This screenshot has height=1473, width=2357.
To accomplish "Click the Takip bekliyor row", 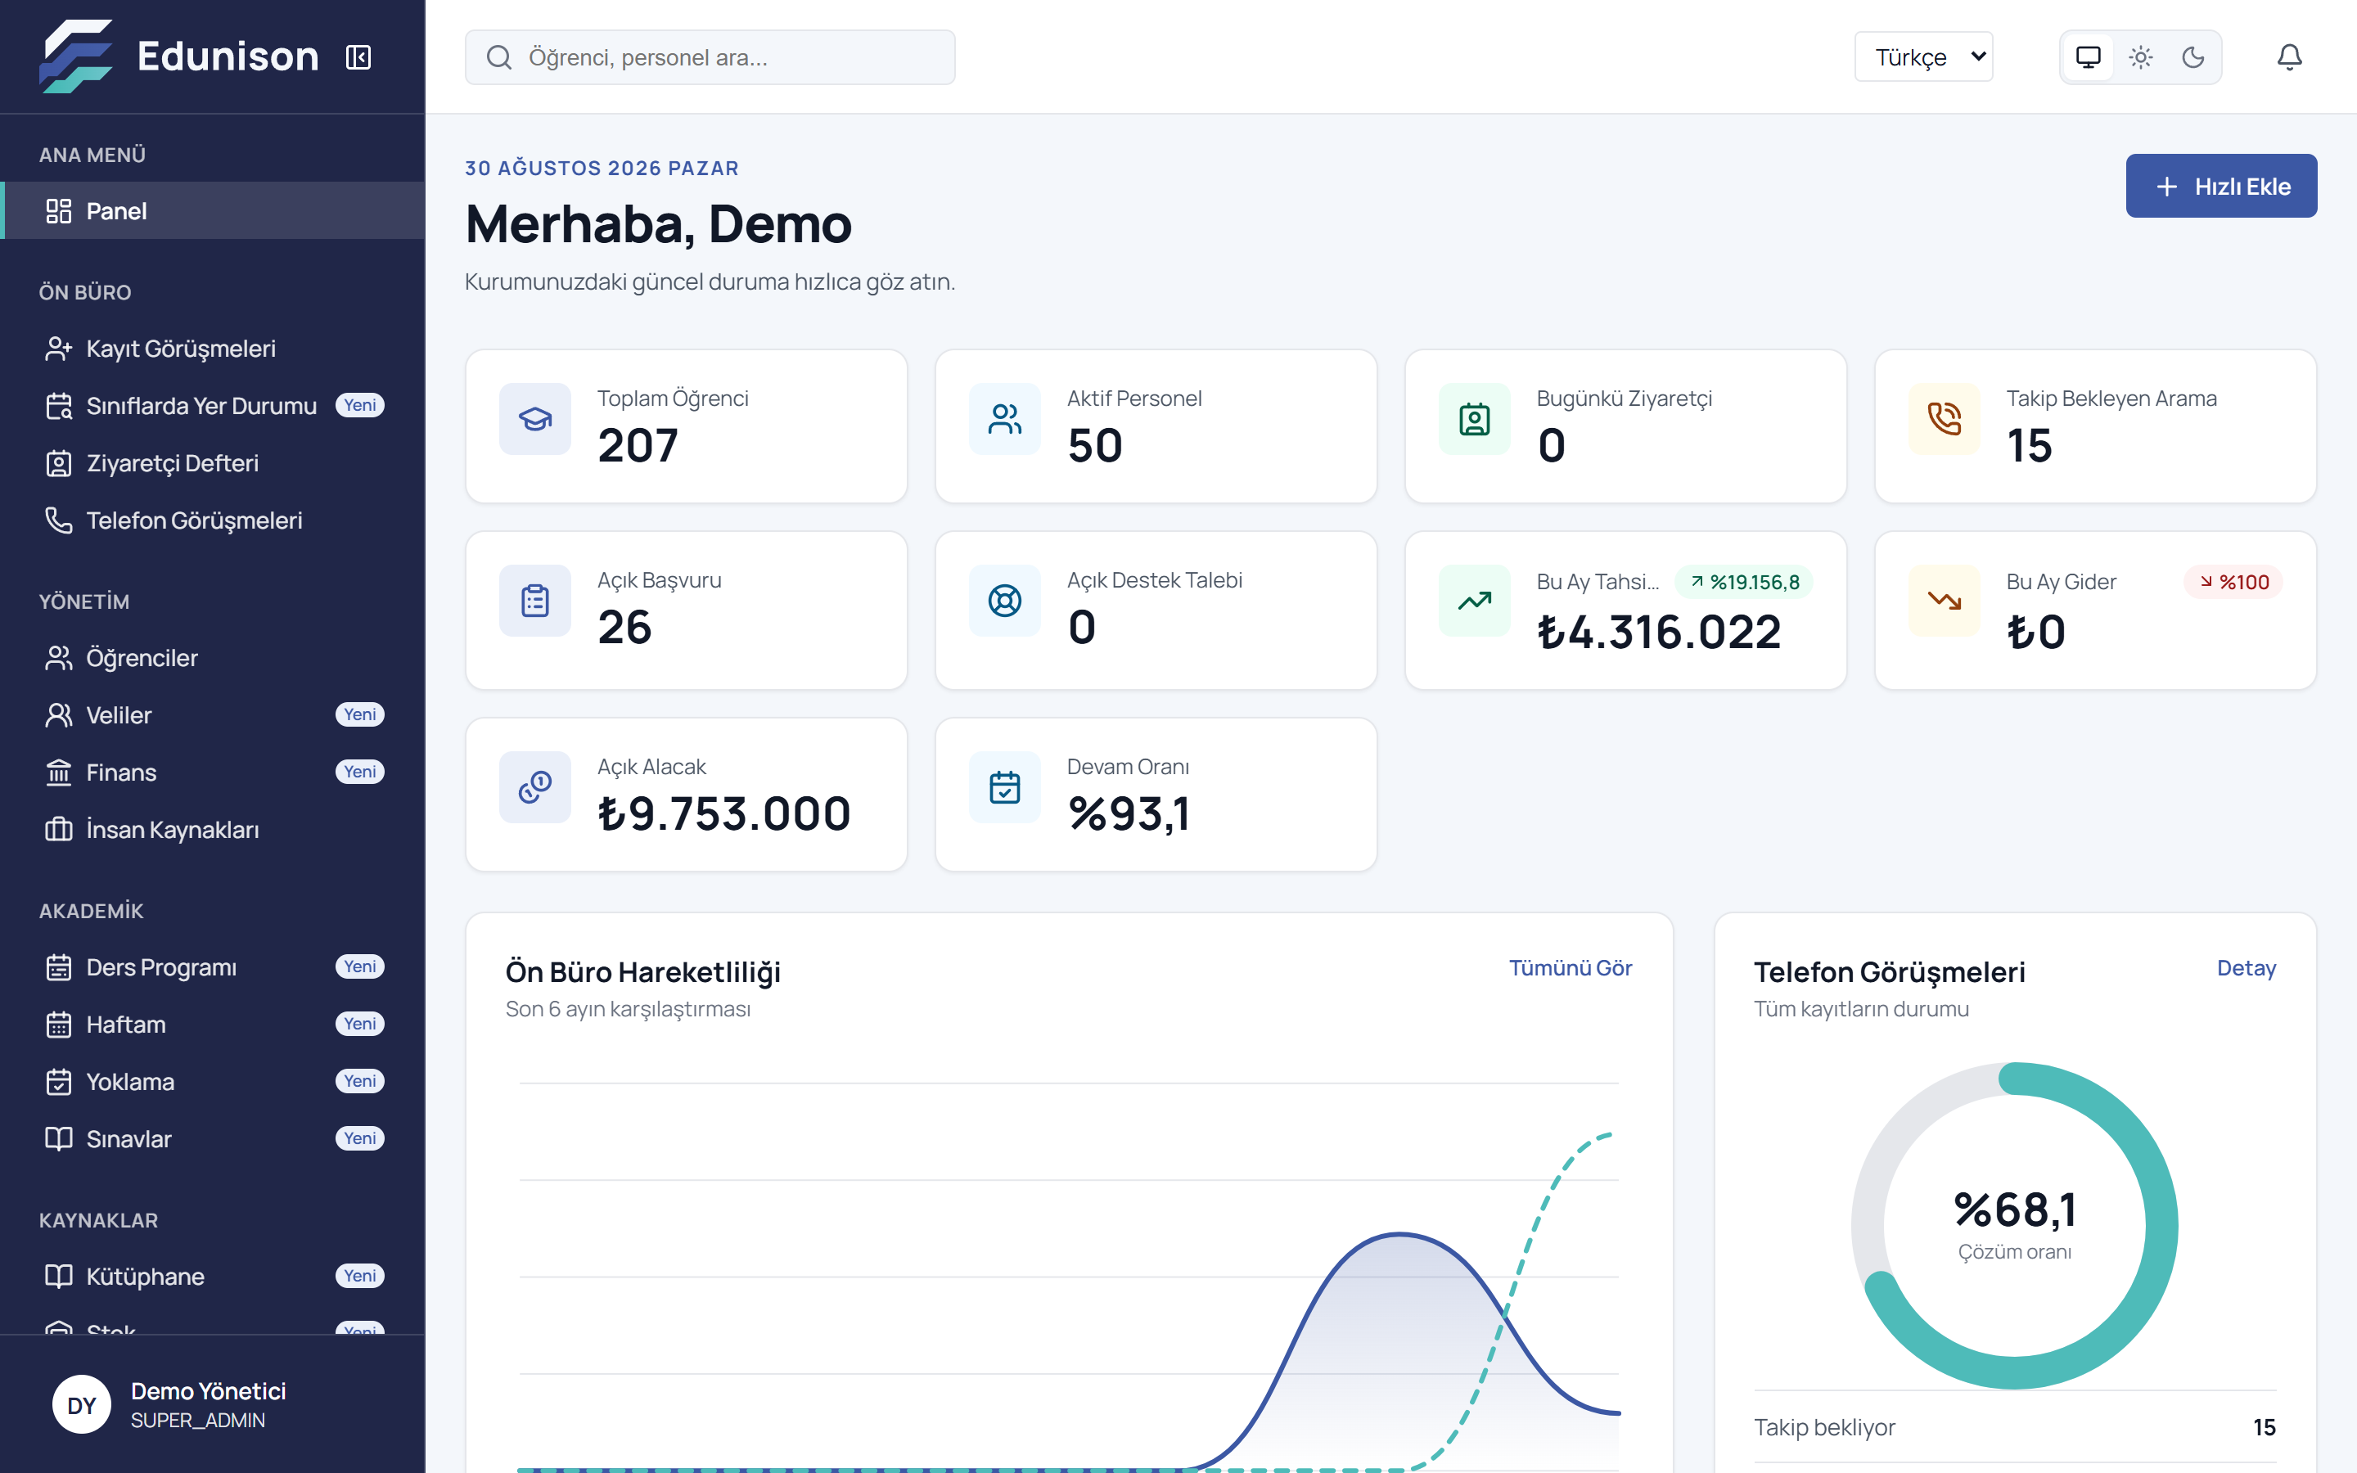I will point(2014,1427).
